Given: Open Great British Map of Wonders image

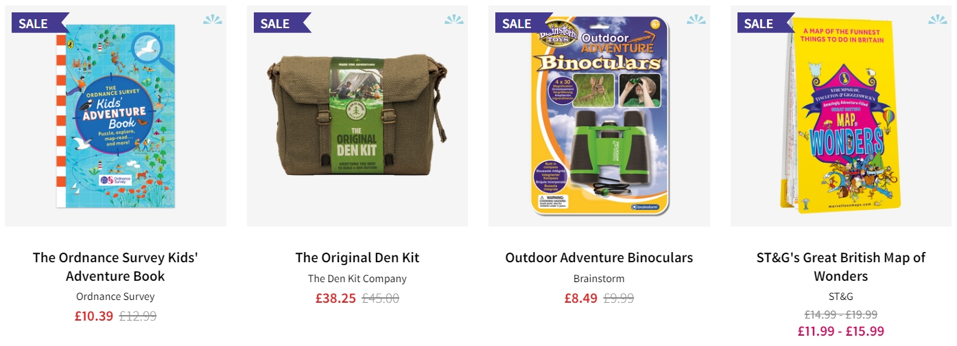Looking at the screenshot, I should pyautogui.click(x=841, y=115).
